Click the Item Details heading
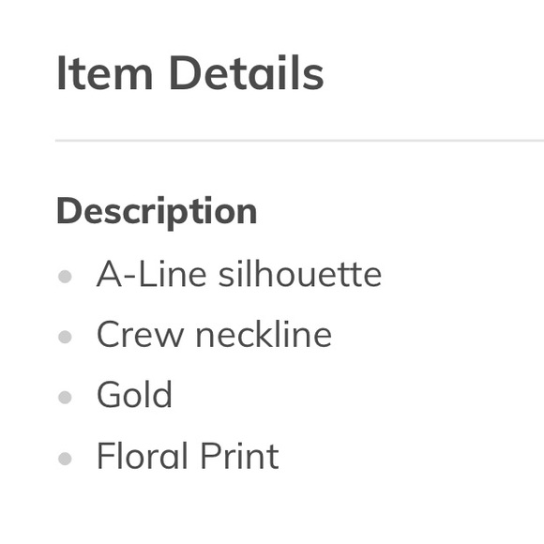This screenshot has height=544, width=544. (x=190, y=73)
